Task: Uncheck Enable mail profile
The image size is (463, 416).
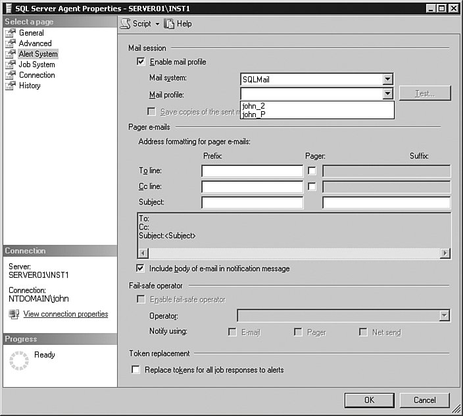Action: pyautogui.click(x=141, y=61)
